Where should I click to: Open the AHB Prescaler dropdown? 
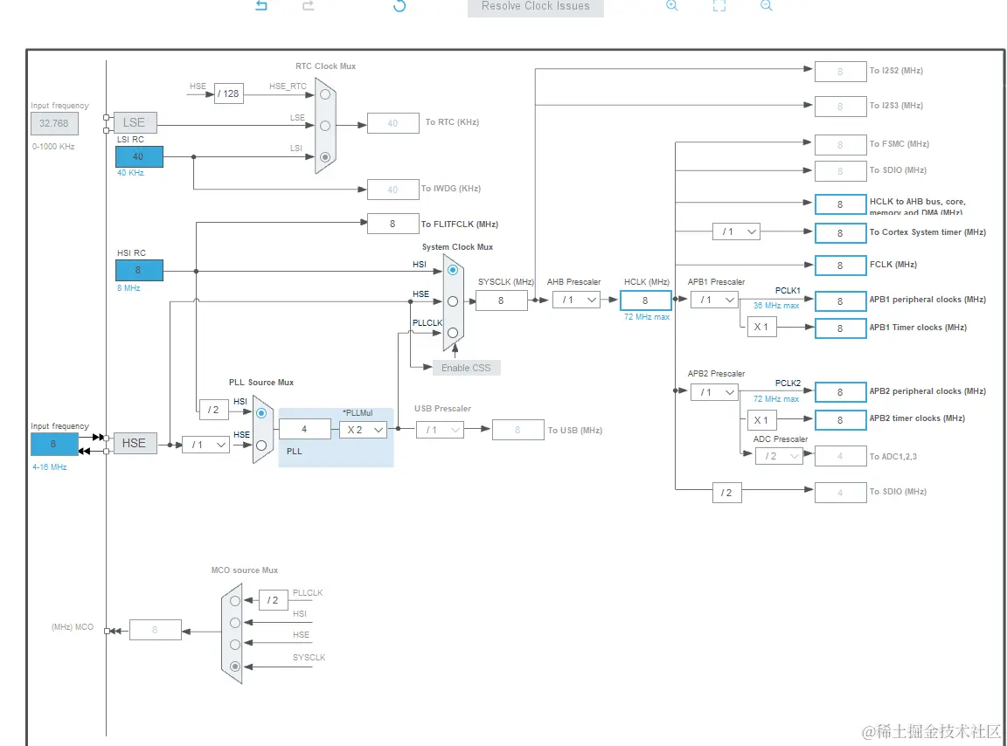(x=576, y=300)
